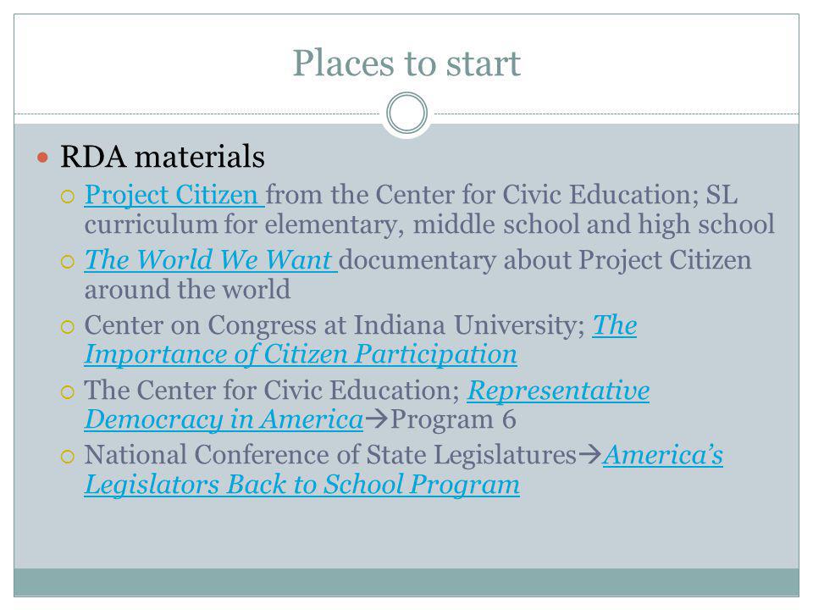Click the ring bullet beside Center on Congress

68,327
